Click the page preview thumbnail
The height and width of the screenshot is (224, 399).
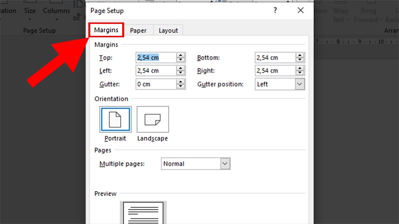click(x=143, y=213)
